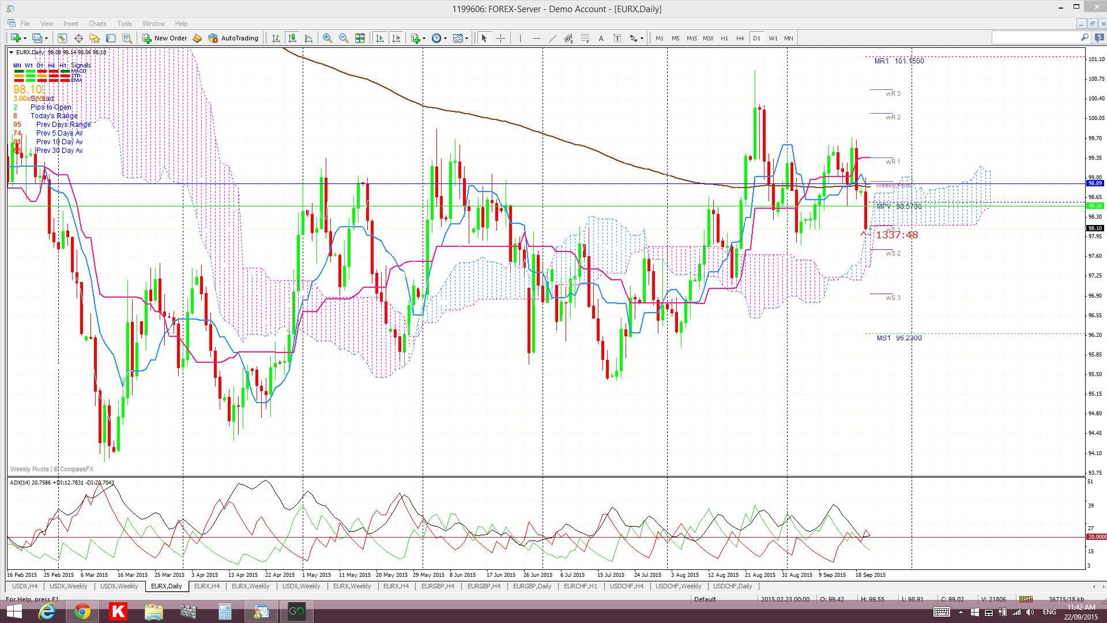Viewport: 1107px width, 623px height.
Task: Tile windows with the grid icon
Action: 360,38
